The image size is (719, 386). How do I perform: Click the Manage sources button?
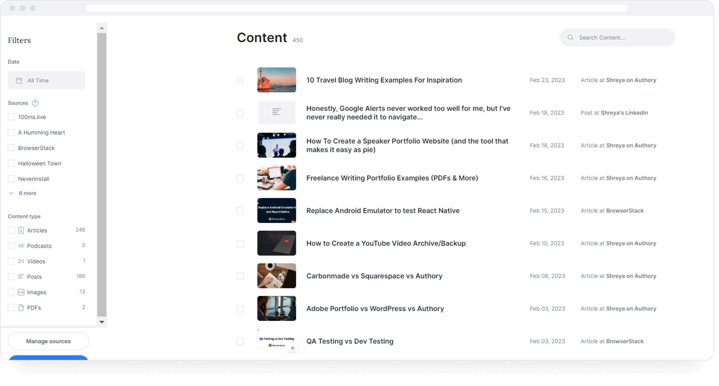(x=48, y=341)
